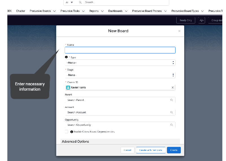Screen dimensions: 226x161
Task: Expand the All search scope dropdown
Action: click(x=69, y=2)
